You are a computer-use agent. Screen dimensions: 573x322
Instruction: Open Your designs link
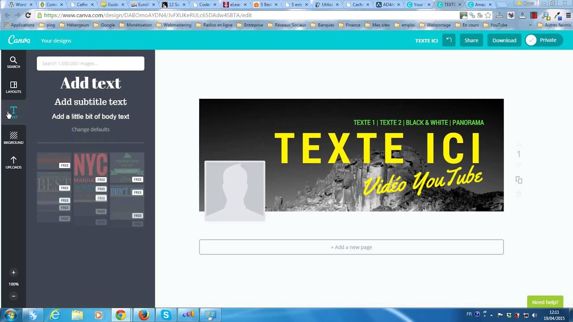56,41
